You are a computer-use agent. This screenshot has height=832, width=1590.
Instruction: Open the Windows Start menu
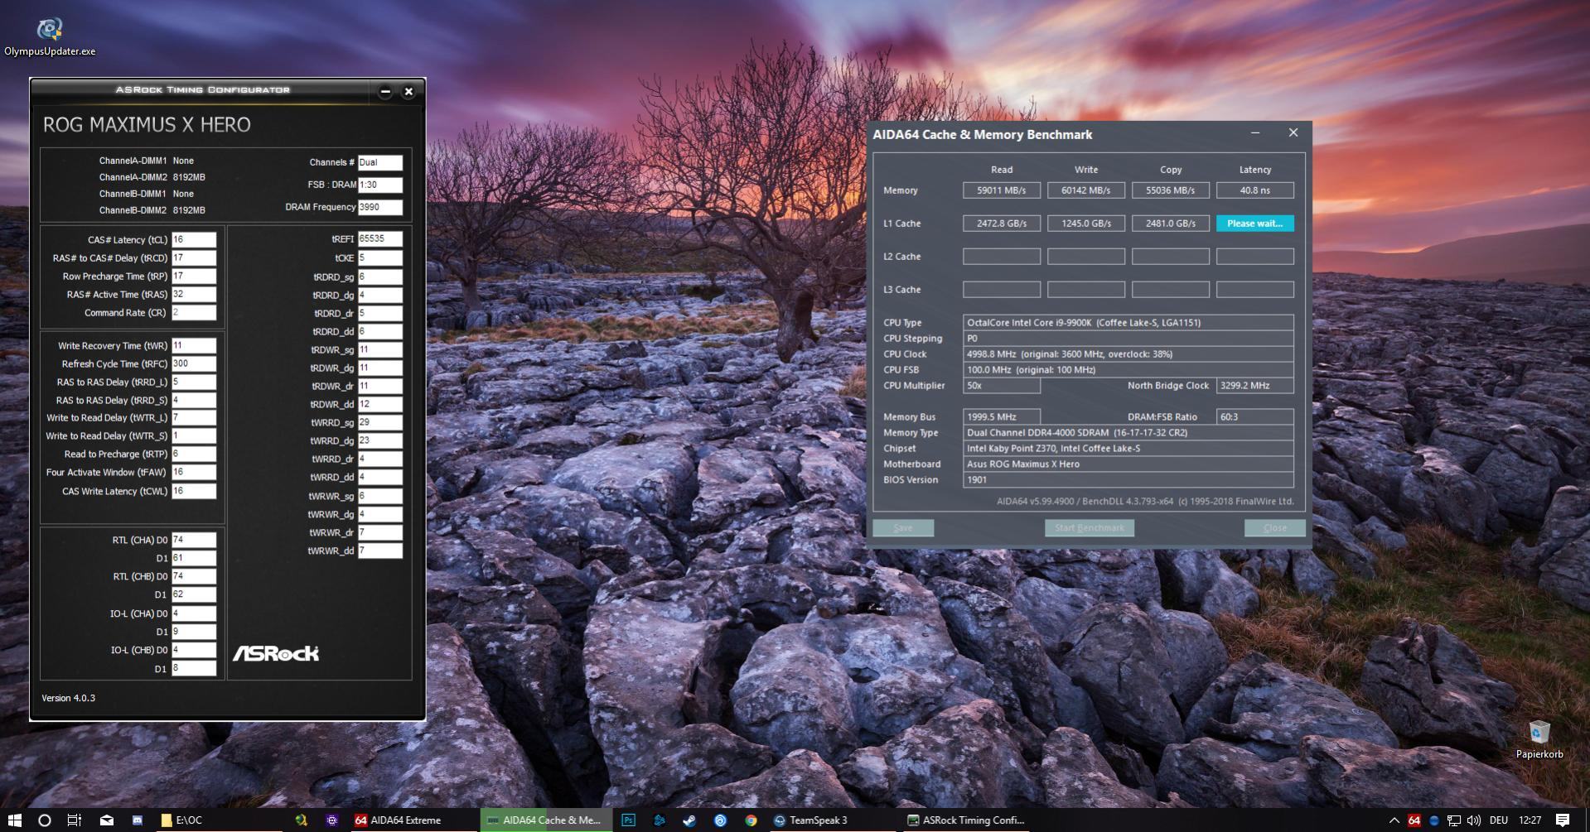pyautogui.click(x=15, y=820)
